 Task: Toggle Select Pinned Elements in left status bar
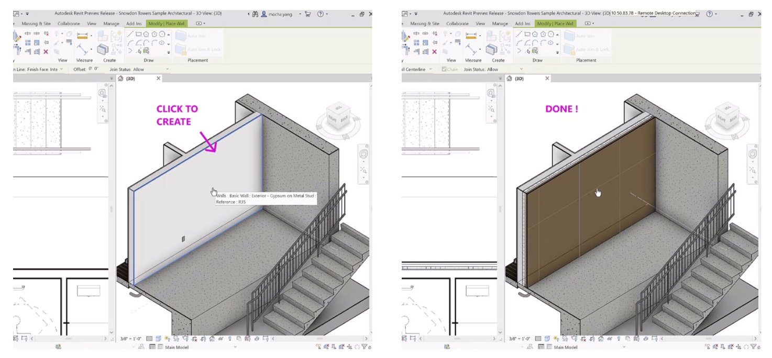(334, 346)
